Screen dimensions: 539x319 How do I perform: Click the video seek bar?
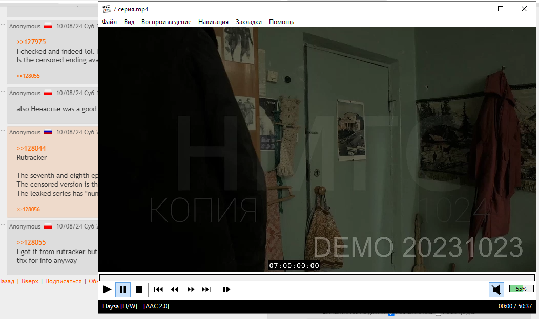point(317,277)
